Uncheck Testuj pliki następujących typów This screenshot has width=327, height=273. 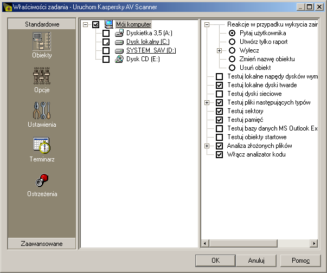pos(219,102)
